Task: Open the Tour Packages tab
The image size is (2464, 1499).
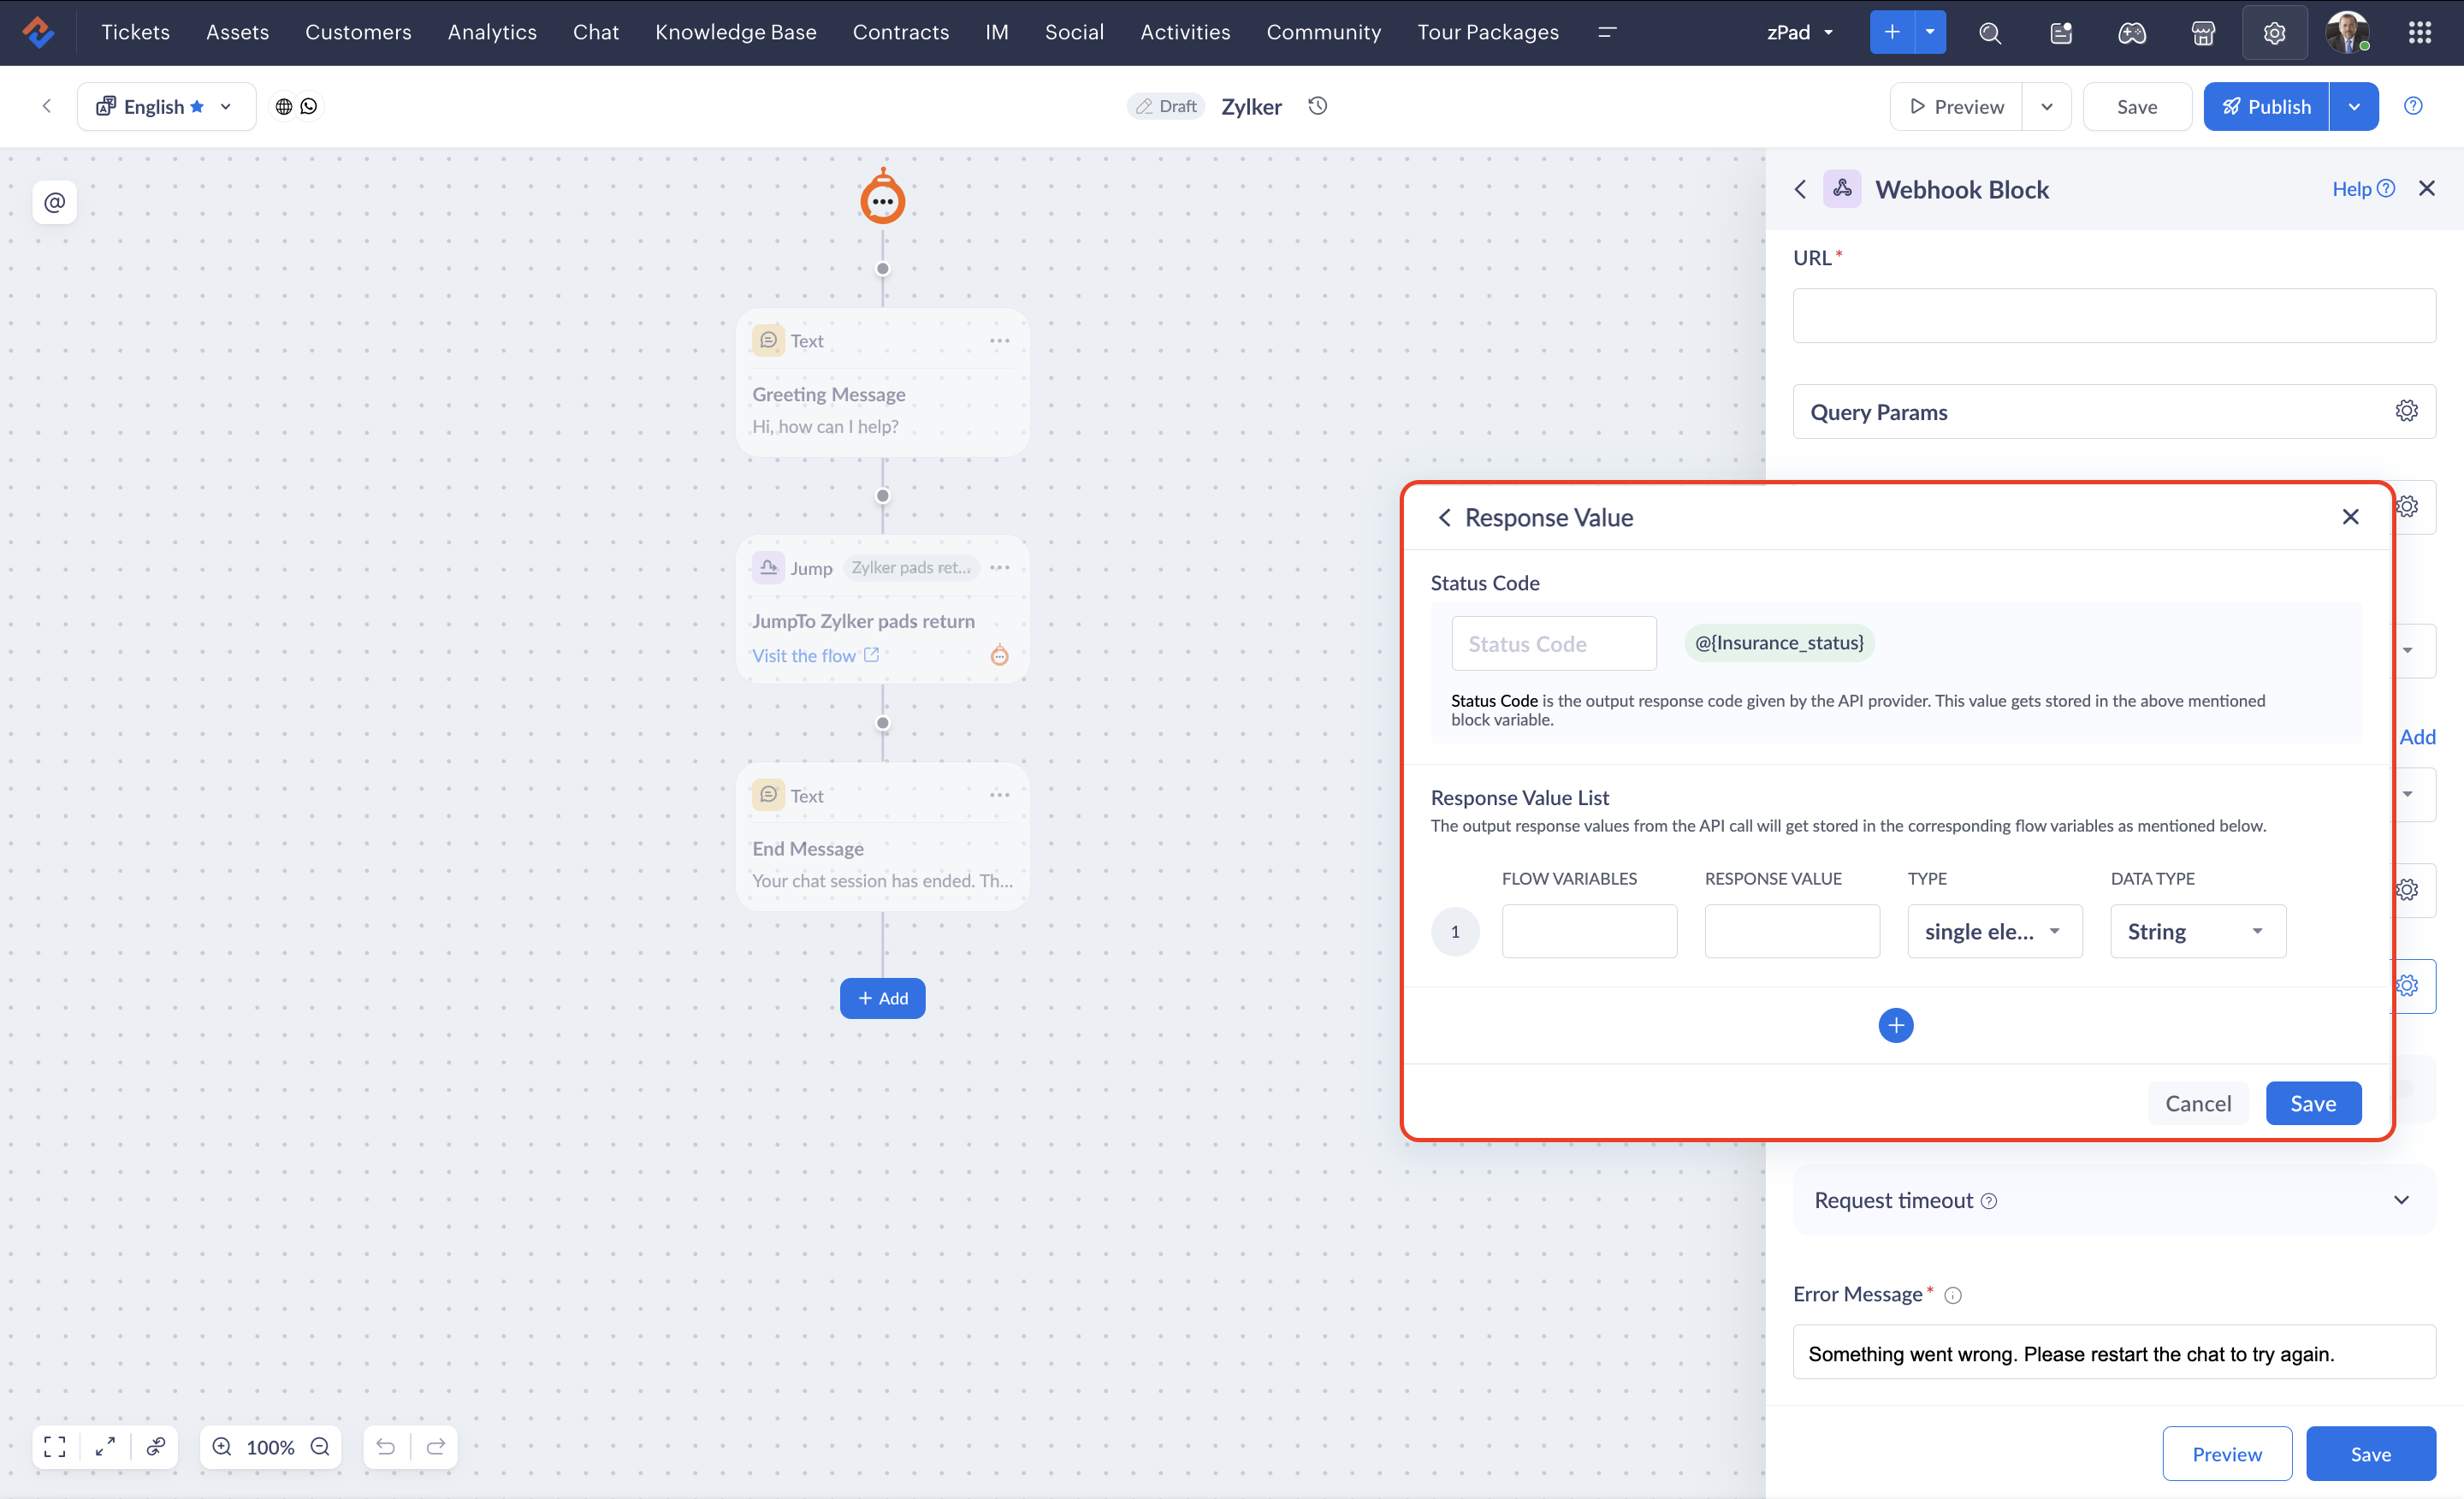Action: [1488, 32]
